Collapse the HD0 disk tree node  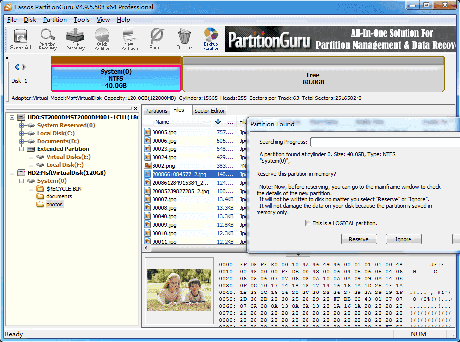(12, 117)
